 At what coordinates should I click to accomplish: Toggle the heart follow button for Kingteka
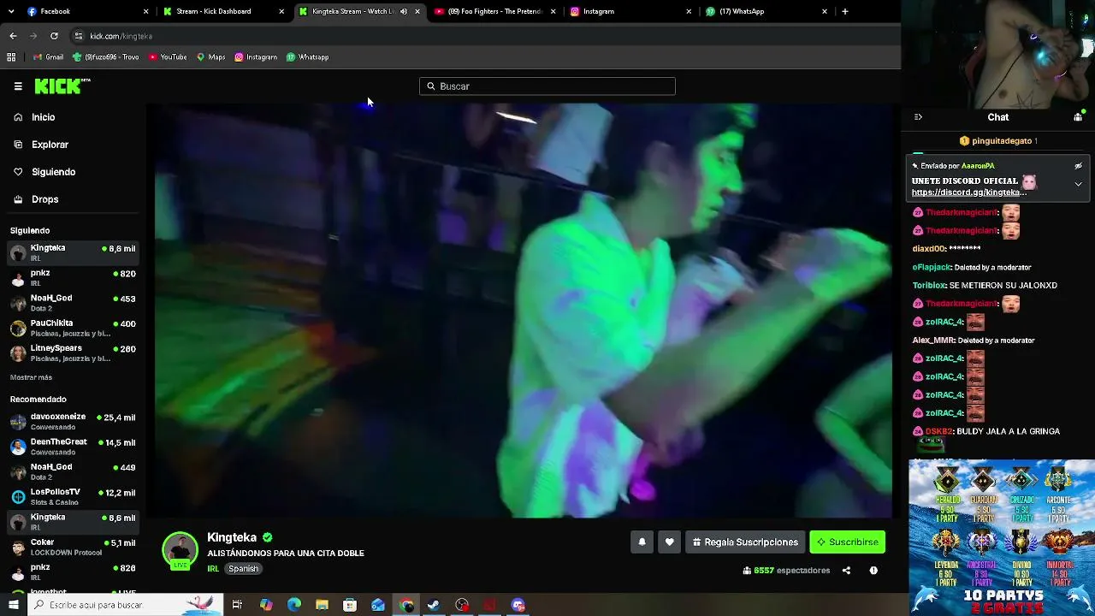pos(670,542)
